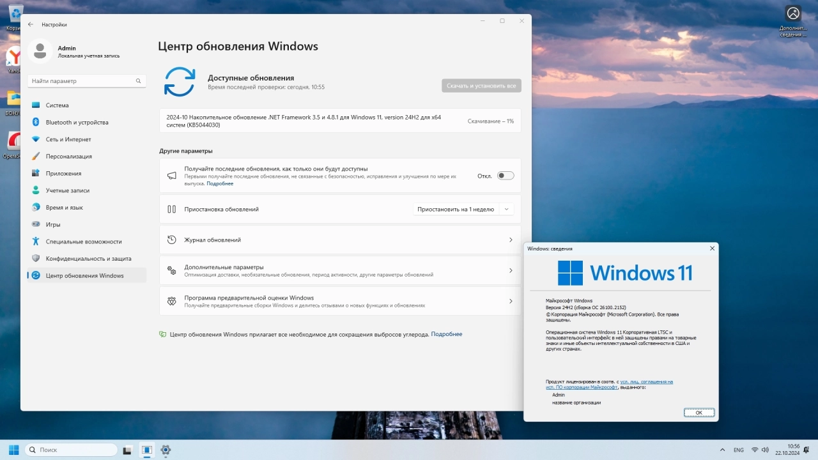The width and height of the screenshot is (818, 460).
Task: Click the Bluetooth icon in sidebar
Action: (x=36, y=122)
